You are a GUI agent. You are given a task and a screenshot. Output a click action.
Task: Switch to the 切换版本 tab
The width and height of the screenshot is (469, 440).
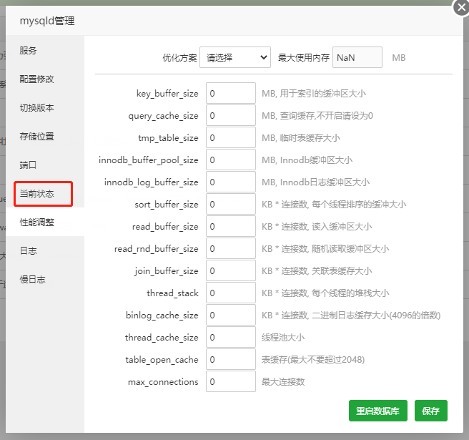tap(45, 108)
